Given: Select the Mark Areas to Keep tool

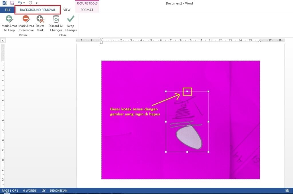Looking at the screenshot, I should 9,23.
